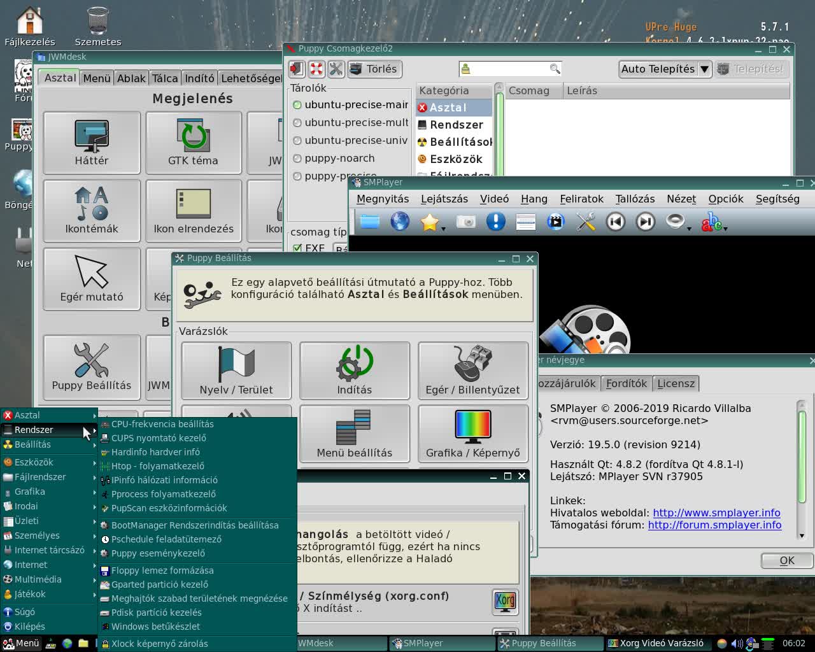Open Ikon elrendezés in JWMdesk
Image resolution: width=815 pixels, height=652 pixels.
pyautogui.click(x=194, y=211)
